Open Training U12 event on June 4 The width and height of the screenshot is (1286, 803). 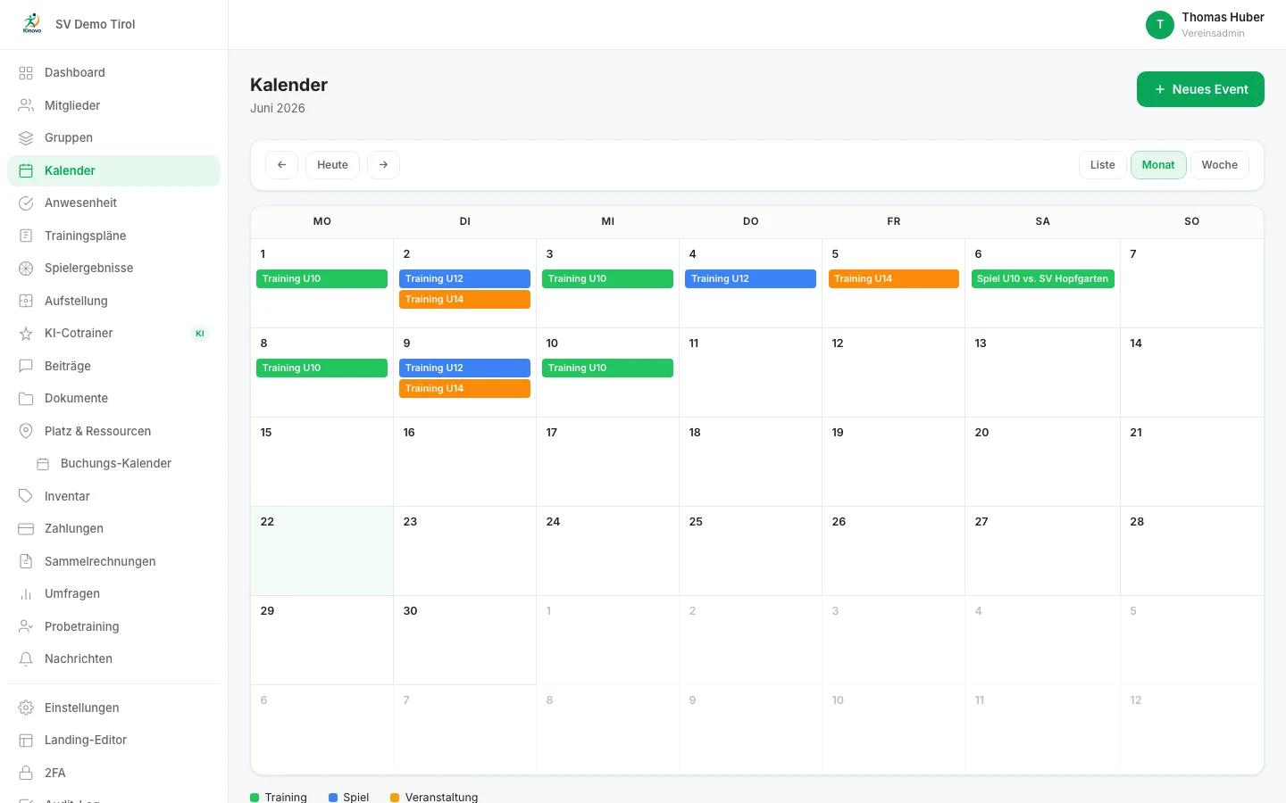click(750, 279)
